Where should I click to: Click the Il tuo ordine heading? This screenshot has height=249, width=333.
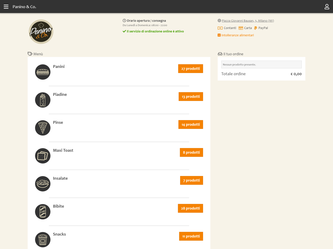click(233, 54)
